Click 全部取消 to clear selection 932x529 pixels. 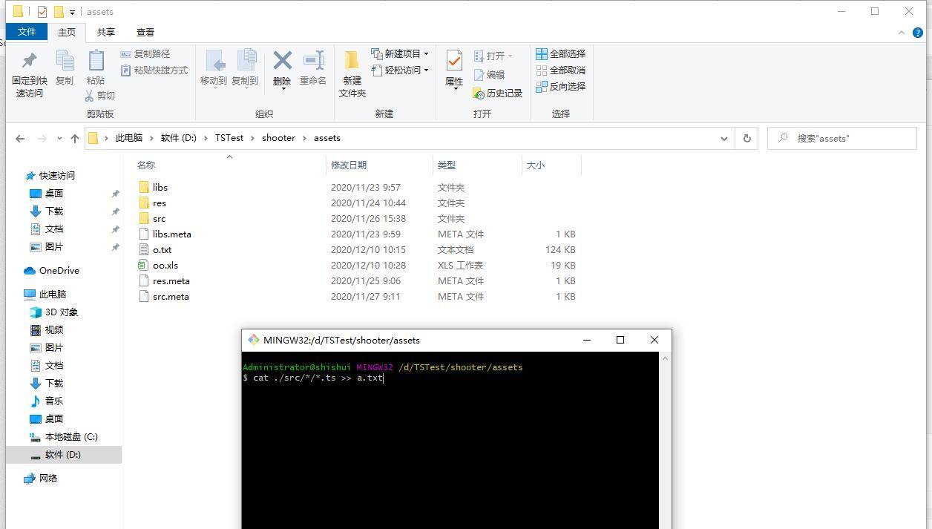[x=560, y=70]
